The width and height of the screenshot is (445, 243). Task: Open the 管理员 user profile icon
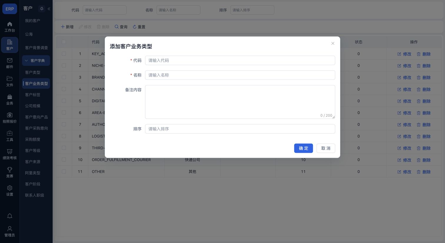(x=10, y=229)
